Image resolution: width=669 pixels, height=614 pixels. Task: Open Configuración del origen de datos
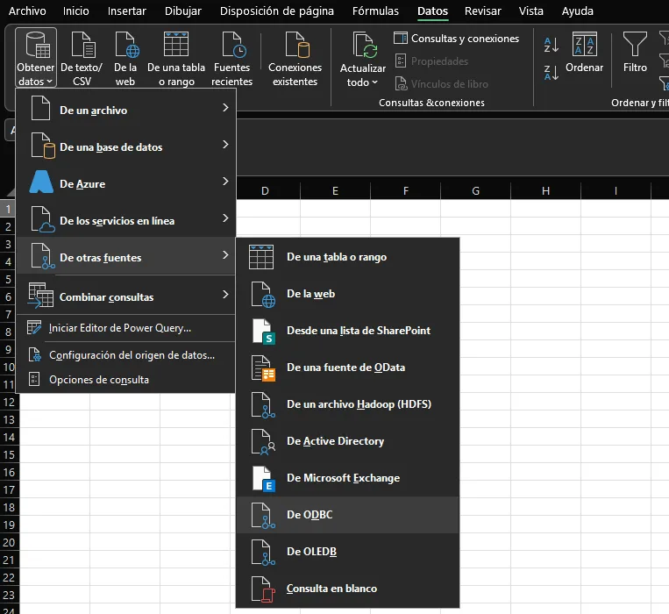point(126,355)
